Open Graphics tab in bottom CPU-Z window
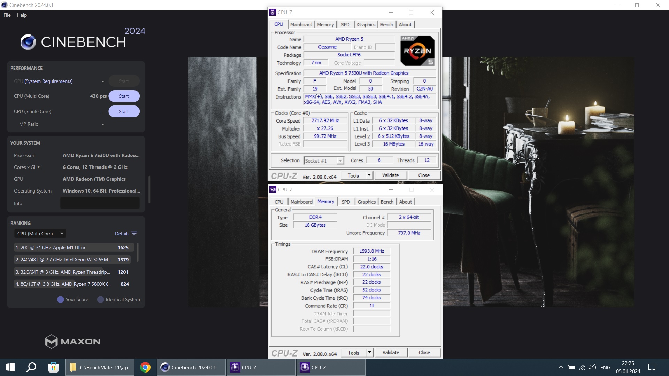The width and height of the screenshot is (669, 376). (367, 202)
